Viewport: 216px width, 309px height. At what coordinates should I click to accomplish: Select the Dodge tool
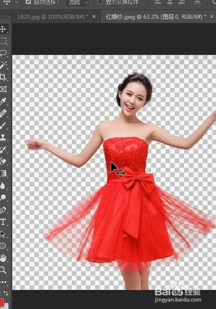coord(3,198)
